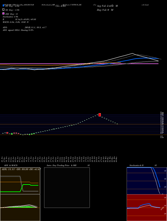
Task: Click the 'CL:' closing price label
Action: (60, 6)
